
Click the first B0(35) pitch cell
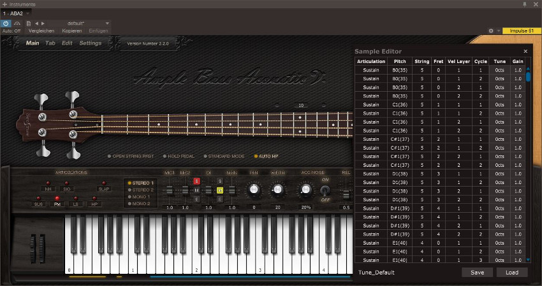tap(400, 70)
